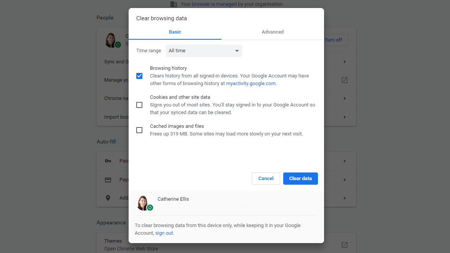This screenshot has height=253, width=450.
Task: Click the Cookies and other site data label
Action: tap(180, 97)
